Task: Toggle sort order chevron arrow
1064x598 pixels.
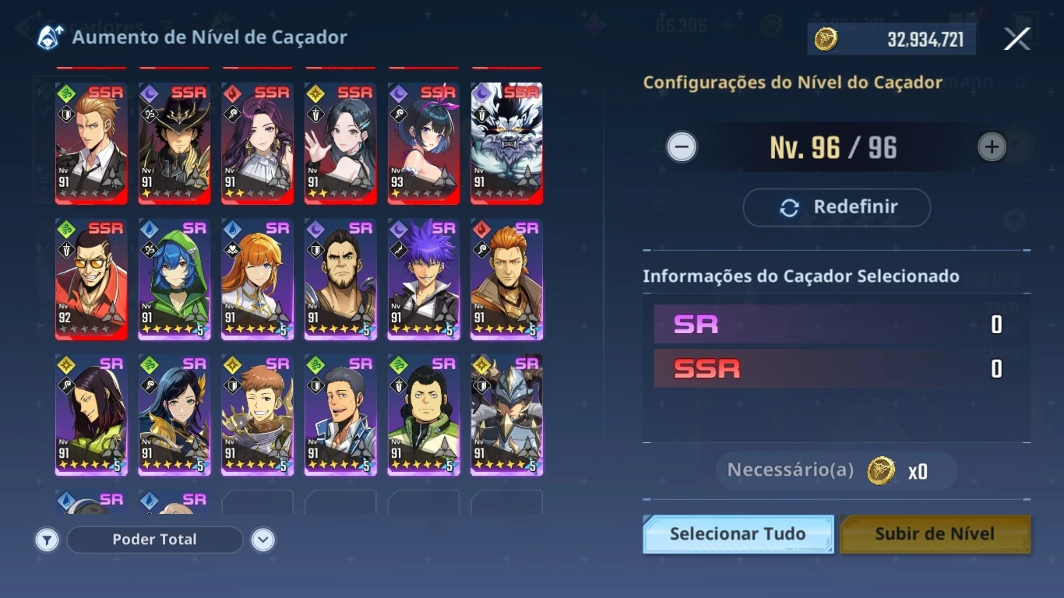Action: 263,540
